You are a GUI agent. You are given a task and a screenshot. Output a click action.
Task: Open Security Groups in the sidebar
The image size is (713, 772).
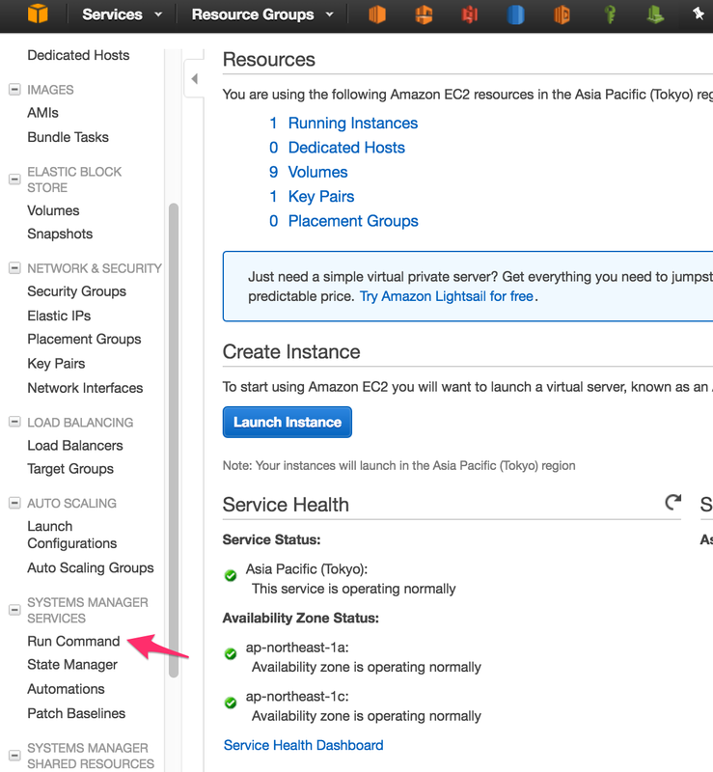[77, 291]
